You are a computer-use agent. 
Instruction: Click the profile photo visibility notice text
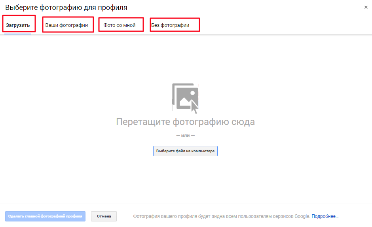[222, 216]
